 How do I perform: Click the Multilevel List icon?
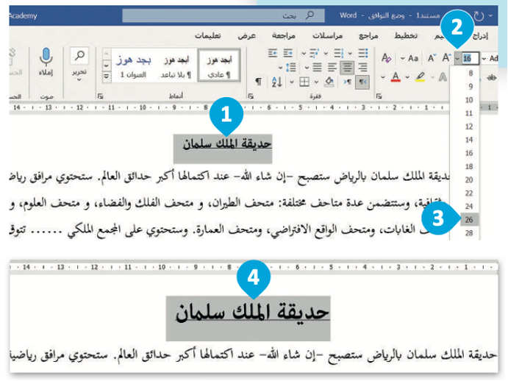click(x=314, y=53)
